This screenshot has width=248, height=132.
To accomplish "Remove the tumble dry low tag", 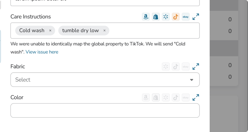I will pos(104,30).
